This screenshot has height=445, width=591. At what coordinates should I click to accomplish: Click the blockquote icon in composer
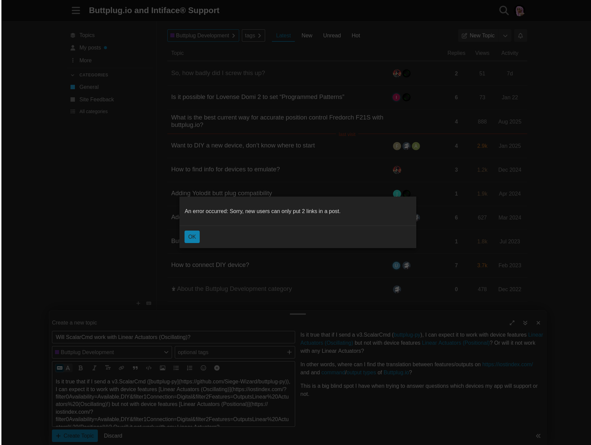click(x=135, y=368)
